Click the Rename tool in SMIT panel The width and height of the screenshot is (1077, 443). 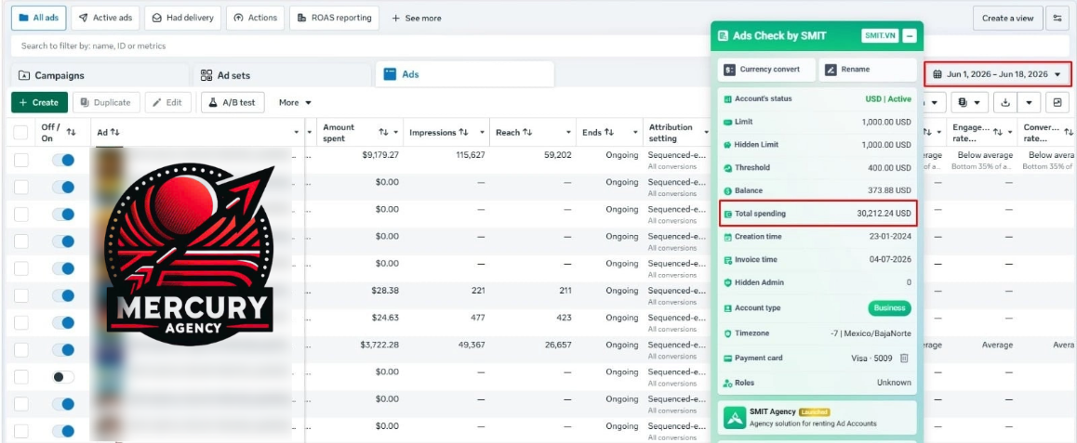[868, 70]
